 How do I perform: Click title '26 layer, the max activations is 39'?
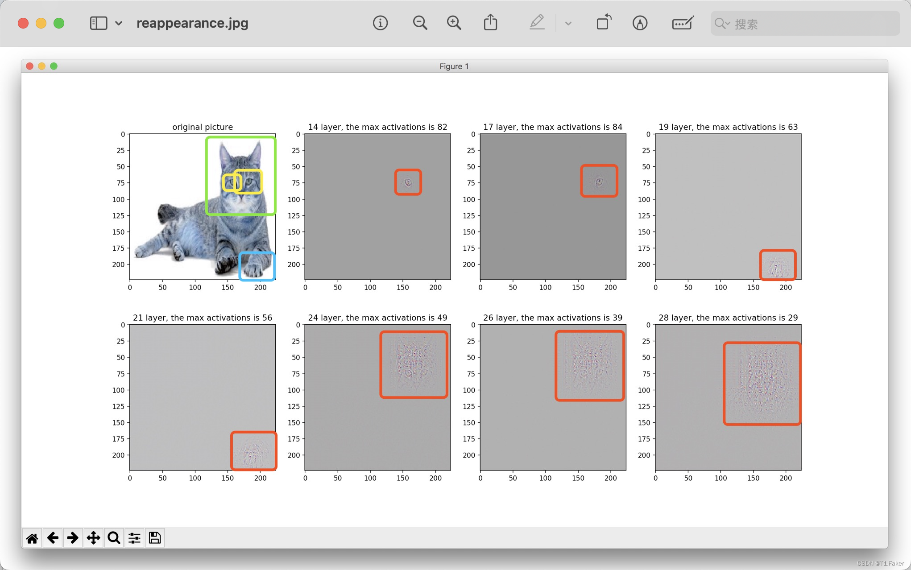click(553, 318)
